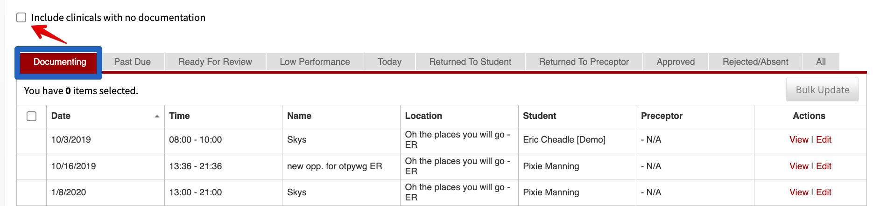View the 10/16/2019 Pixie Manning clinical
This screenshot has width=873, height=206.
(799, 166)
